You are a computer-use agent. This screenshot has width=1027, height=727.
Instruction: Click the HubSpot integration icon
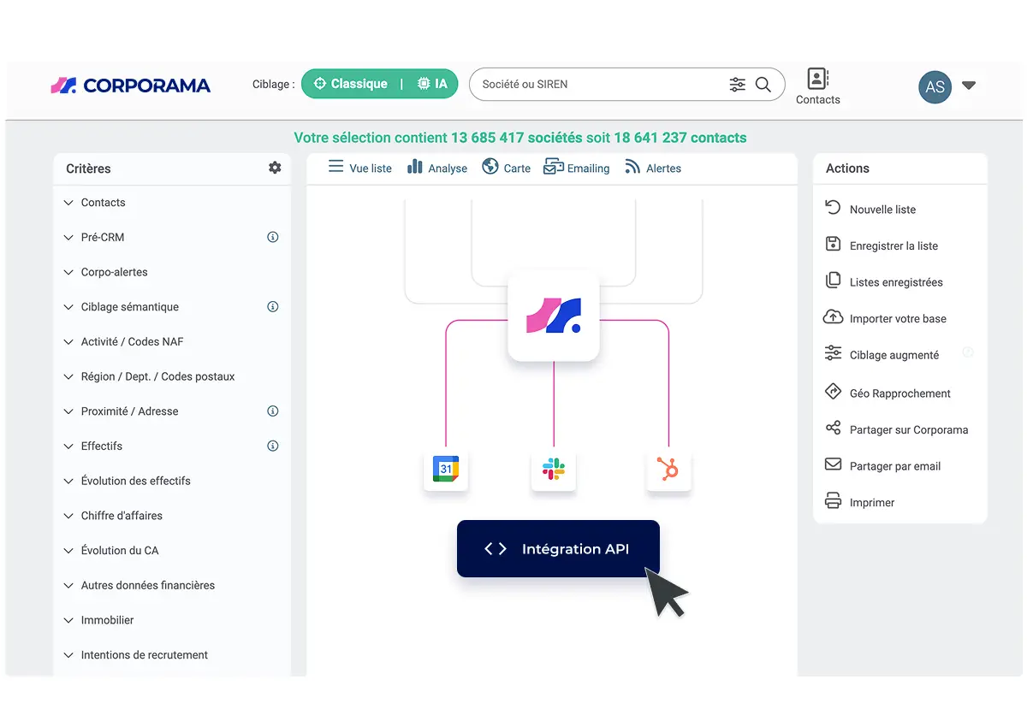click(668, 469)
